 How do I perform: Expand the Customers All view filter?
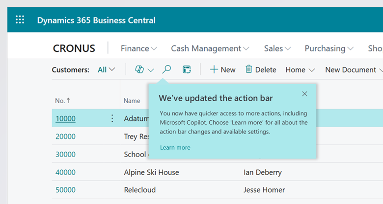click(106, 70)
